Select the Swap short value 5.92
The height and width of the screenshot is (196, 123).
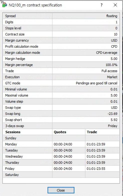click(x=114, y=120)
